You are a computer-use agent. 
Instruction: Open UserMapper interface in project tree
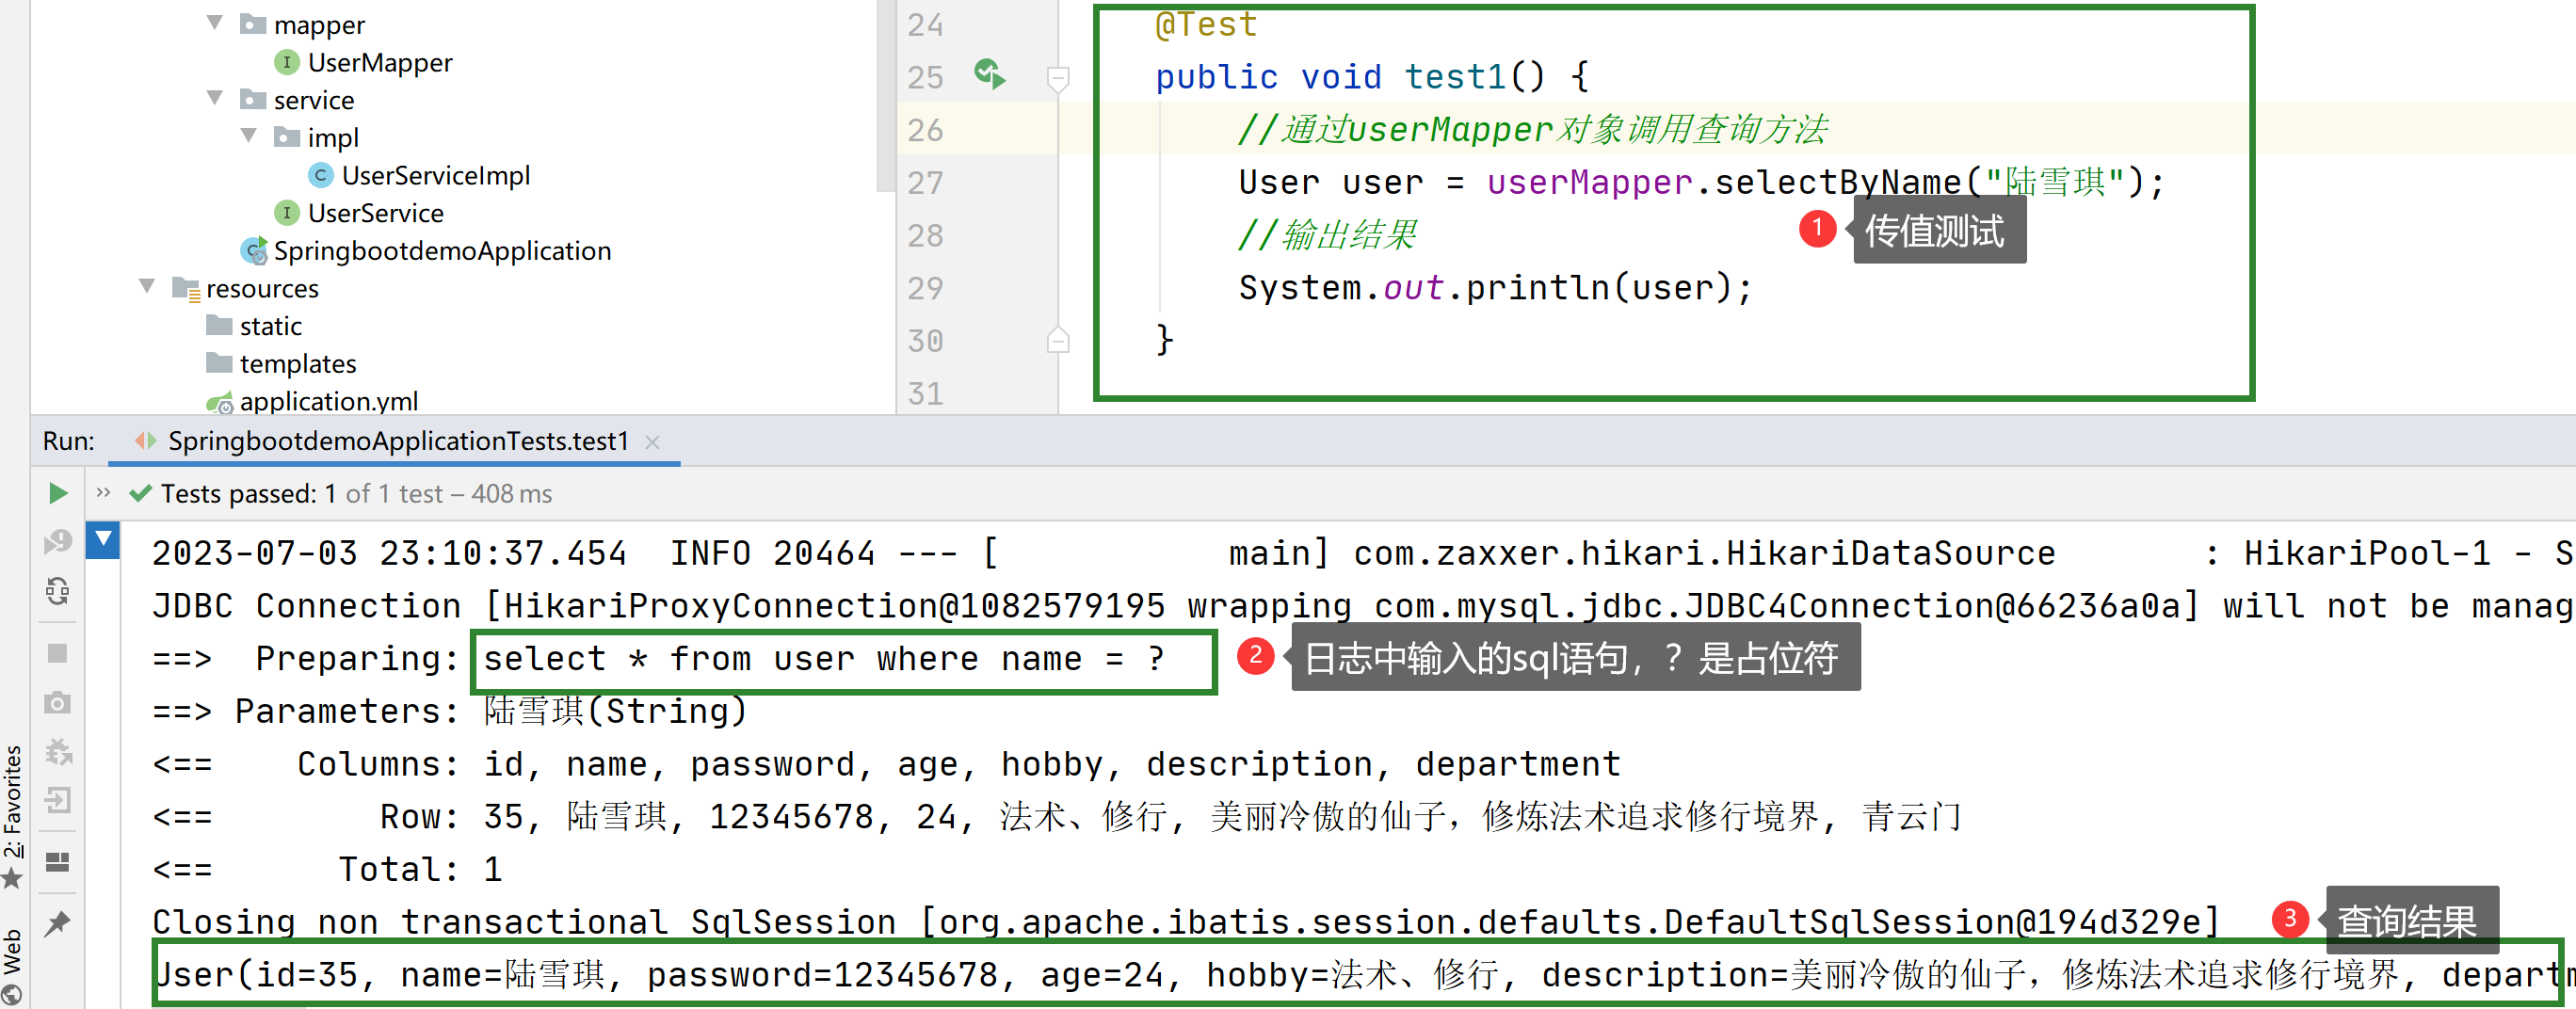[380, 63]
